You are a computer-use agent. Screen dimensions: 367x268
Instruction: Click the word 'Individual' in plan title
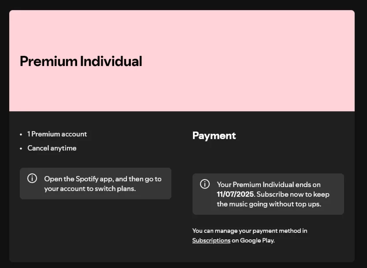click(x=111, y=61)
